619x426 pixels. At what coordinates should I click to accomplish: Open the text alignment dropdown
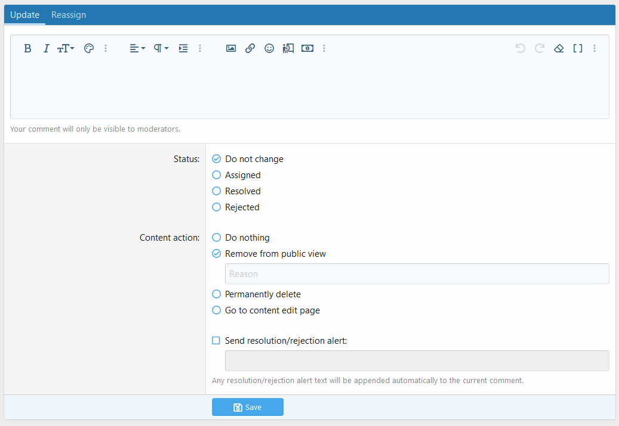(x=137, y=48)
